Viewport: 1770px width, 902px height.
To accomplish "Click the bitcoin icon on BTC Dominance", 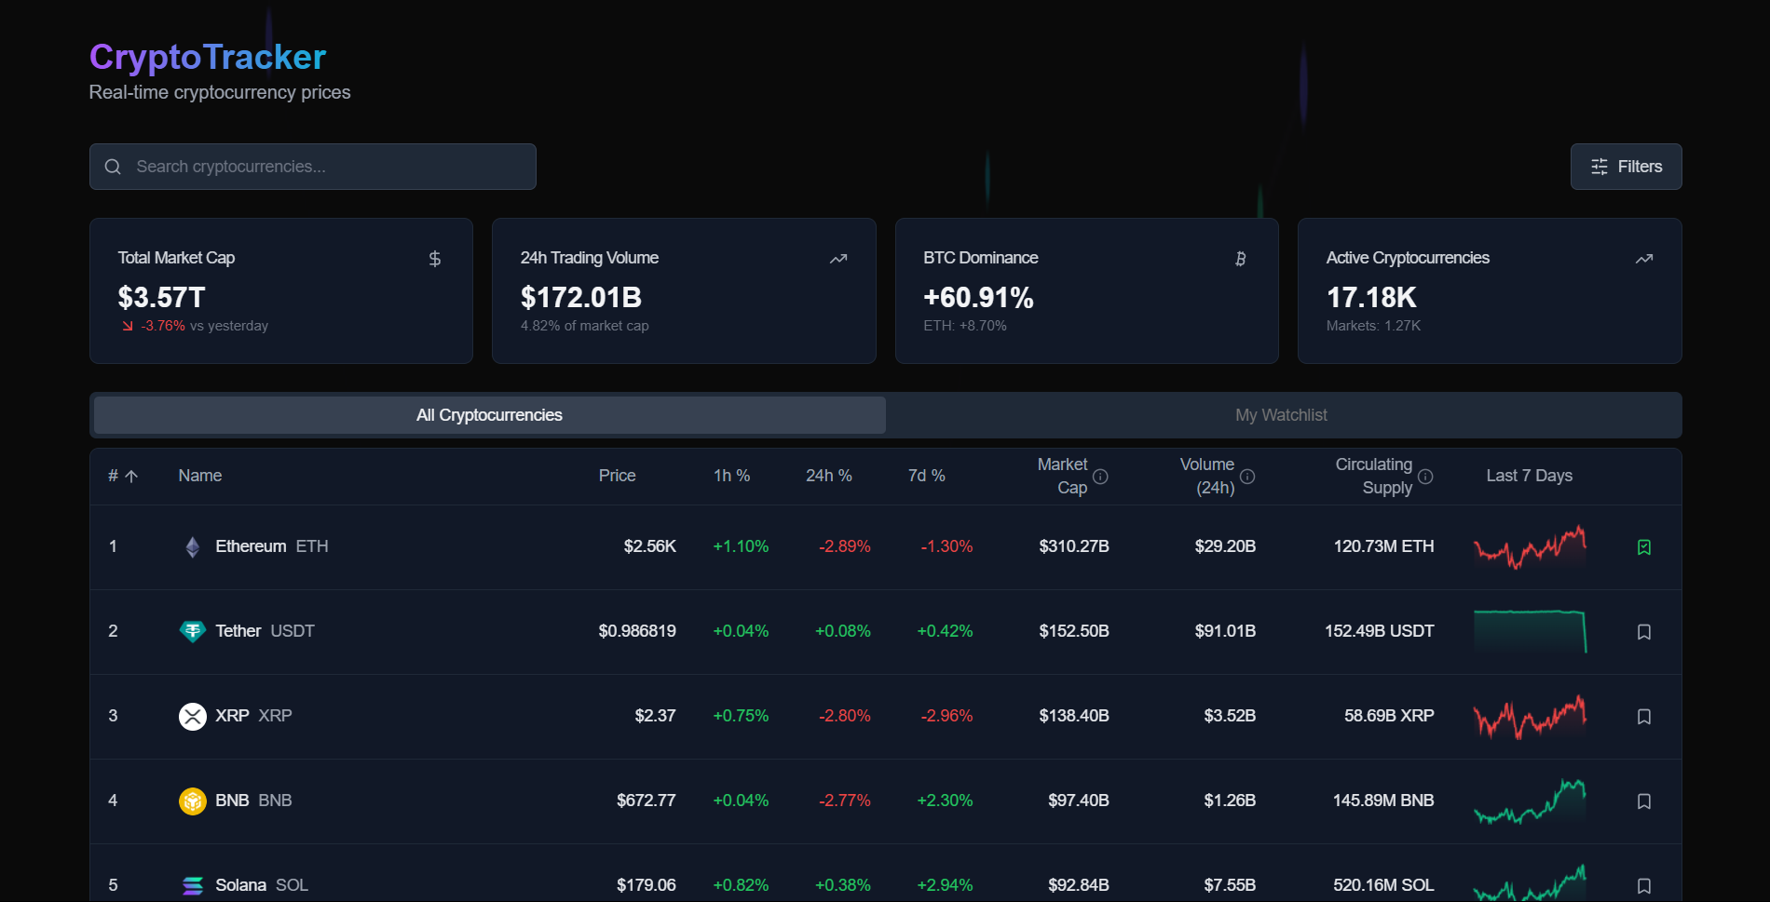I will coord(1241,259).
